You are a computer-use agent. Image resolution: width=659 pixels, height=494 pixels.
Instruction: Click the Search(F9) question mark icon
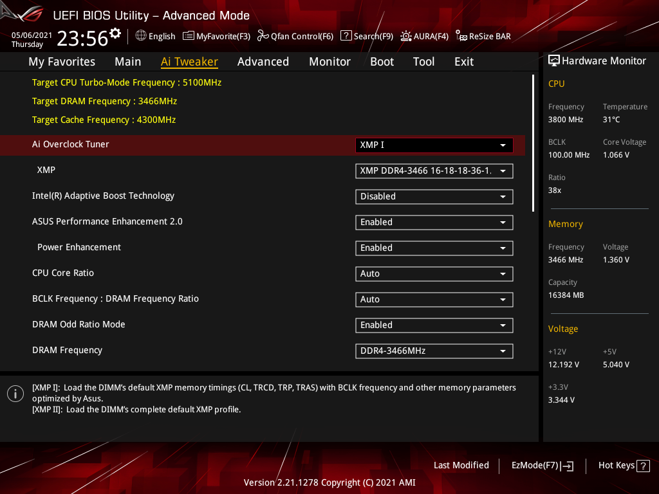coord(346,36)
